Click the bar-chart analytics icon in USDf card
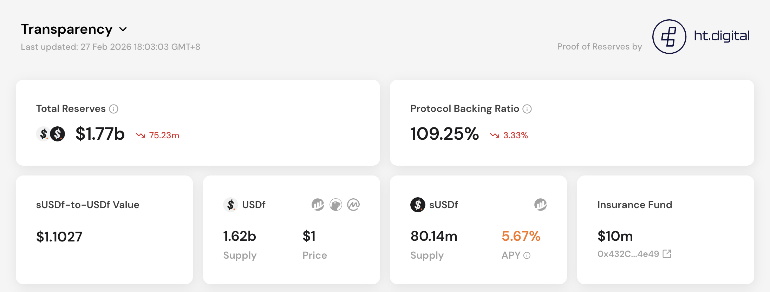 point(318,205)
